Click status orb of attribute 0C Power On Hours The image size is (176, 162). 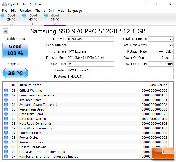[6, 142]
